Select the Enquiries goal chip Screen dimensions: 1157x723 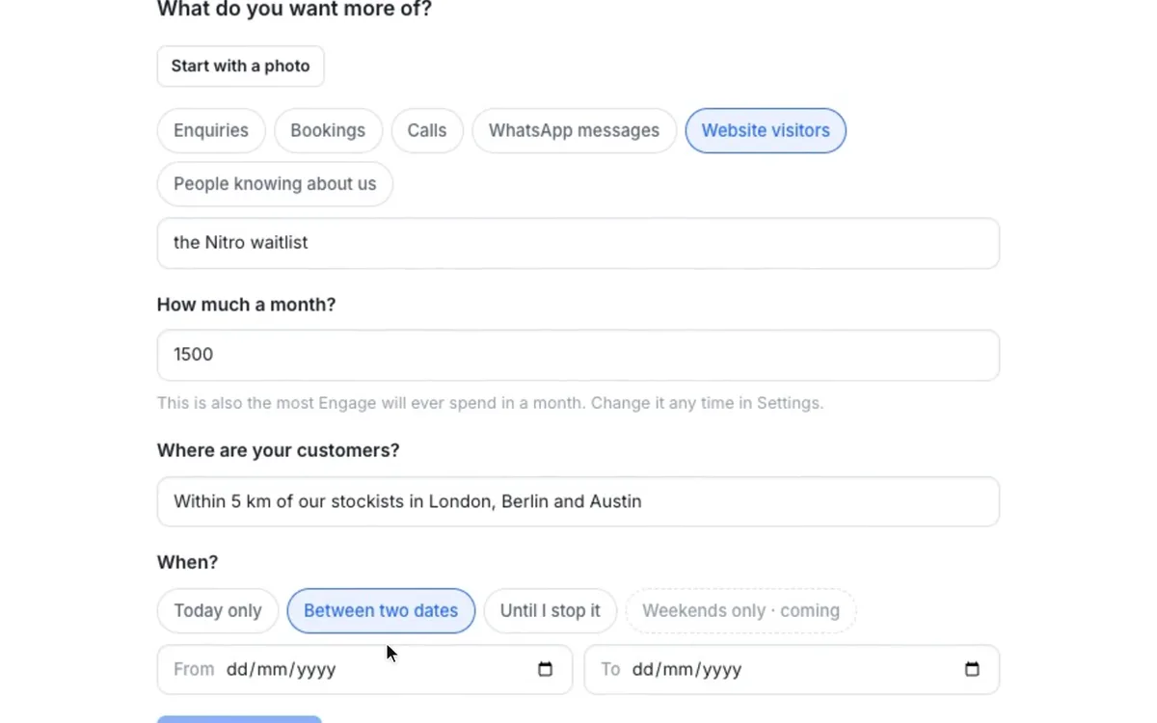[x=211, y=130]
